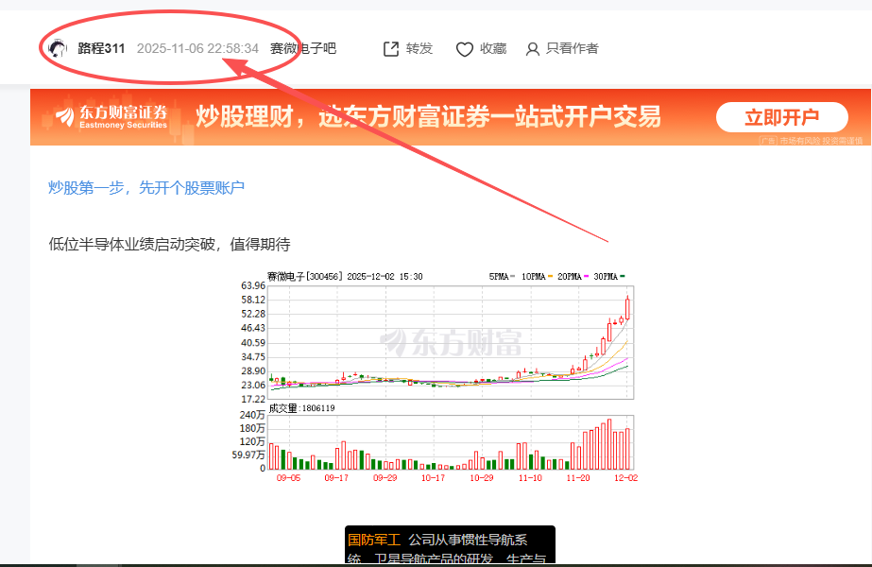Screen dimensions: 872x567
Task: Click the 09-05 date axis label
Action: (x=288, y=478)
